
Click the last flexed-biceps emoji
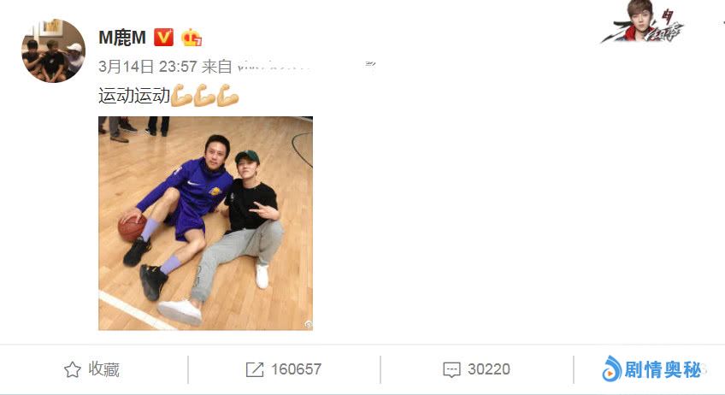click(x=227, y=95)
